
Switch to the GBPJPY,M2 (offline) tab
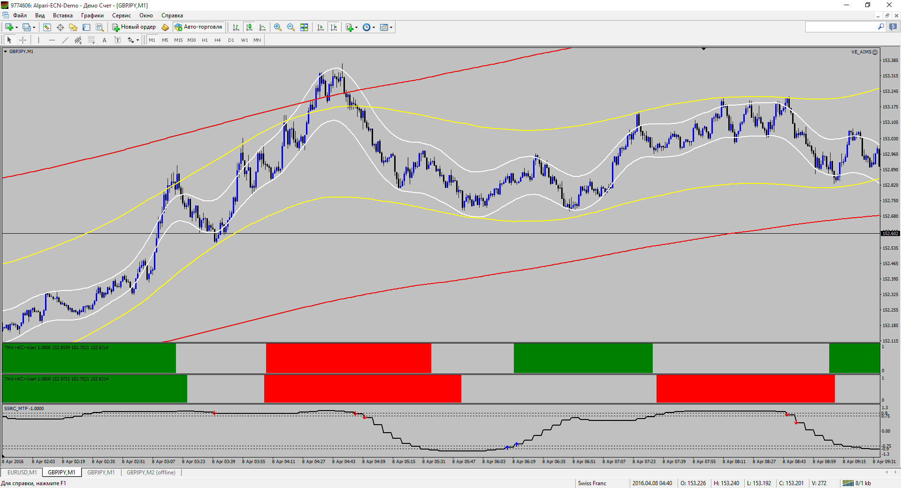tap(151, 473)
